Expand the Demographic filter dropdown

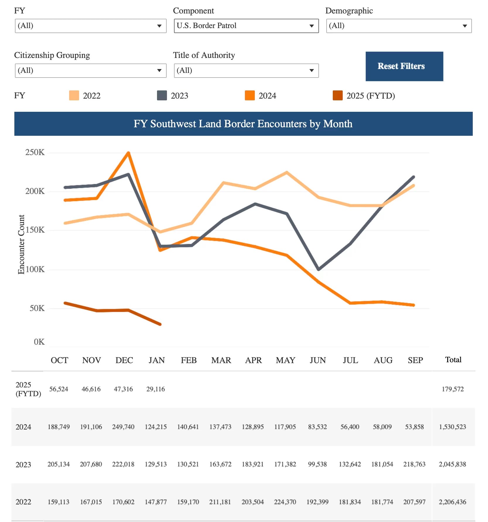click(398, 26)
